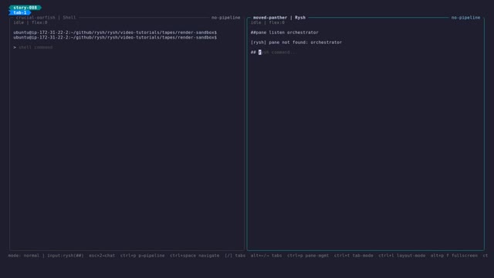The width and height of the screenshot is (494, 278).
Task: Click the 'esc×2→chat' hint
Action: click(x=102, y=256)
